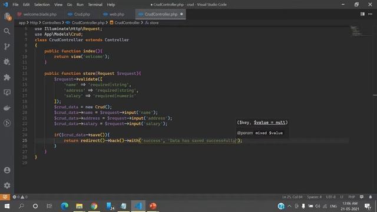
Task: Open File Explorer from taskbar
Action: (79, 206)
